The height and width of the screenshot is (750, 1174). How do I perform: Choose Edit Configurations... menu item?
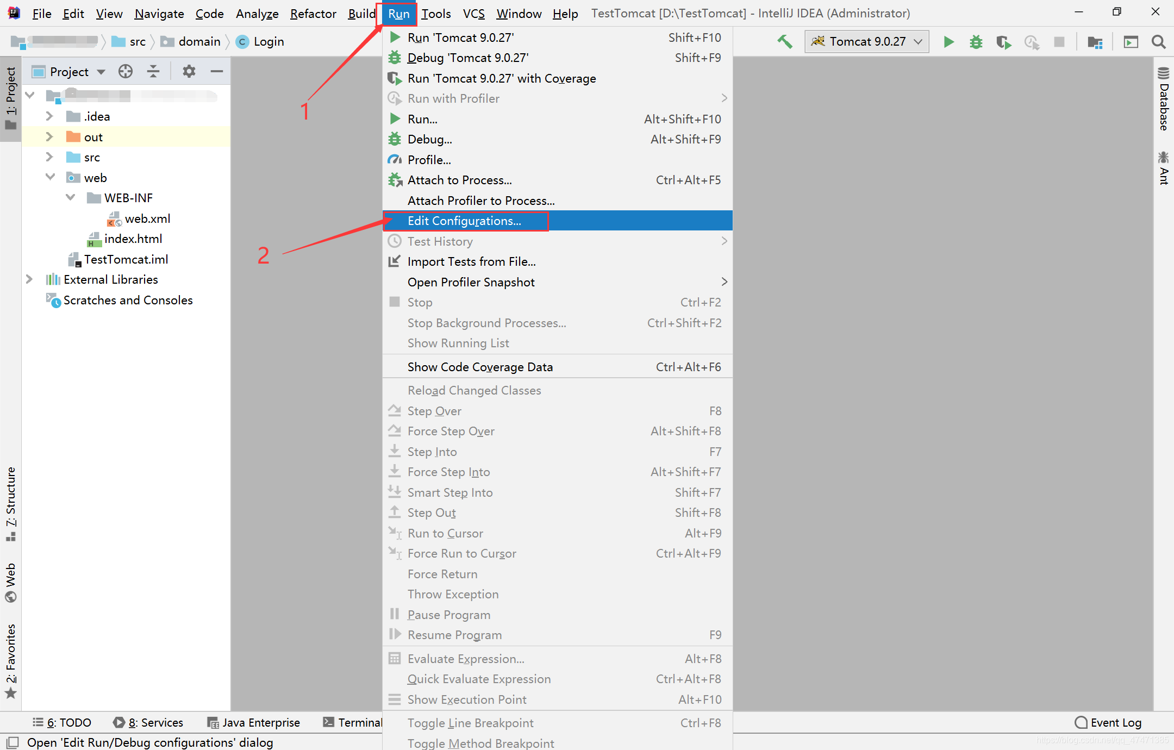558,221
